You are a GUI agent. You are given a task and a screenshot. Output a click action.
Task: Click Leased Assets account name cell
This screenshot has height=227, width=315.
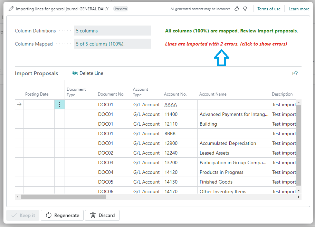[x=233, y=153]
